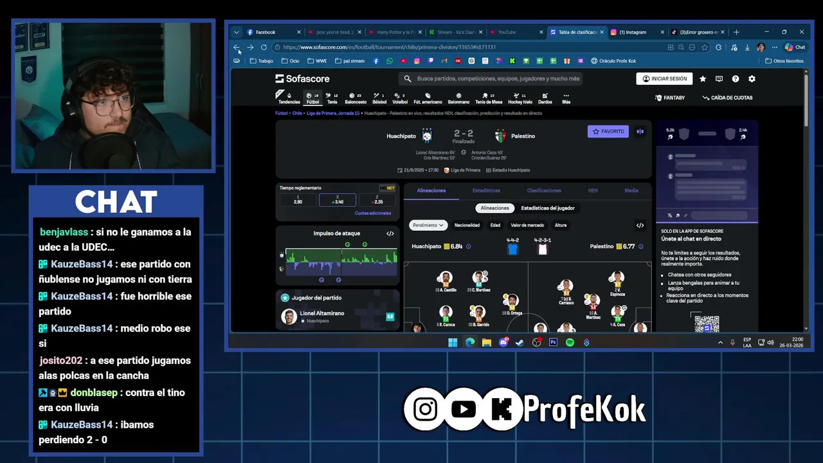Select the draw odds 3.40

click(338, 200)
